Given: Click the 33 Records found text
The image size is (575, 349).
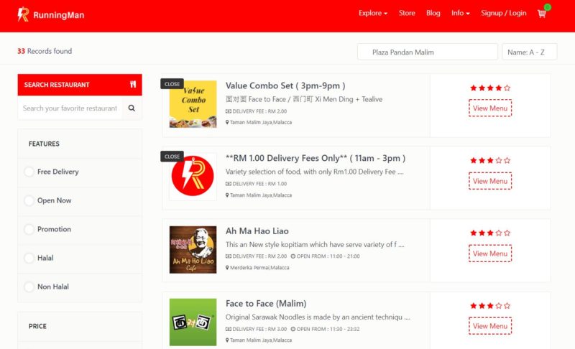Looking at the screenshot, I should coord(45,51).
